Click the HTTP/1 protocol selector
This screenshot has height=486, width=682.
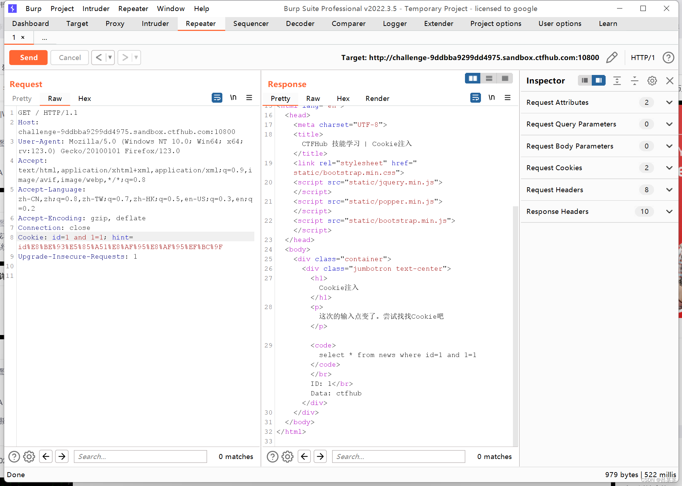[643, 58]
